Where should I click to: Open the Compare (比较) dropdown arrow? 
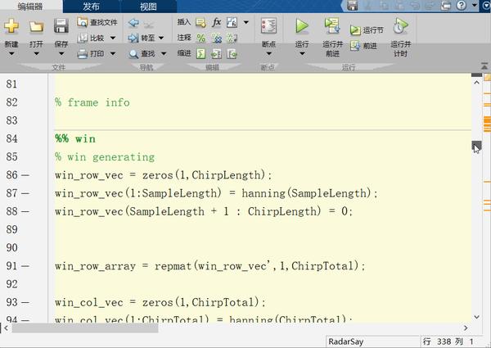click(113, 38)
